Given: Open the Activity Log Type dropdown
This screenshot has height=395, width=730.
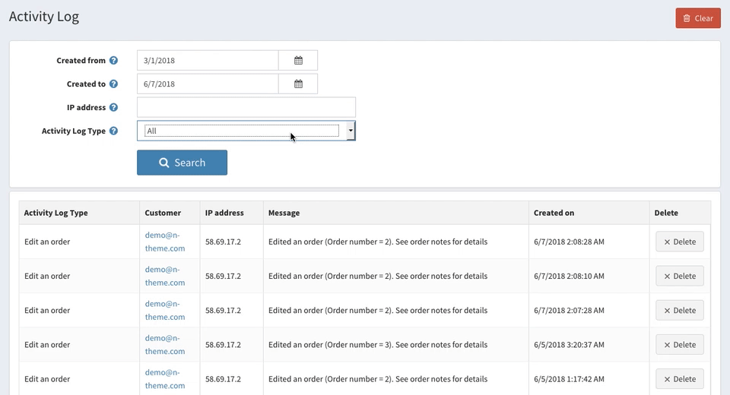Looking at the screenshot, I should [246, 131].
